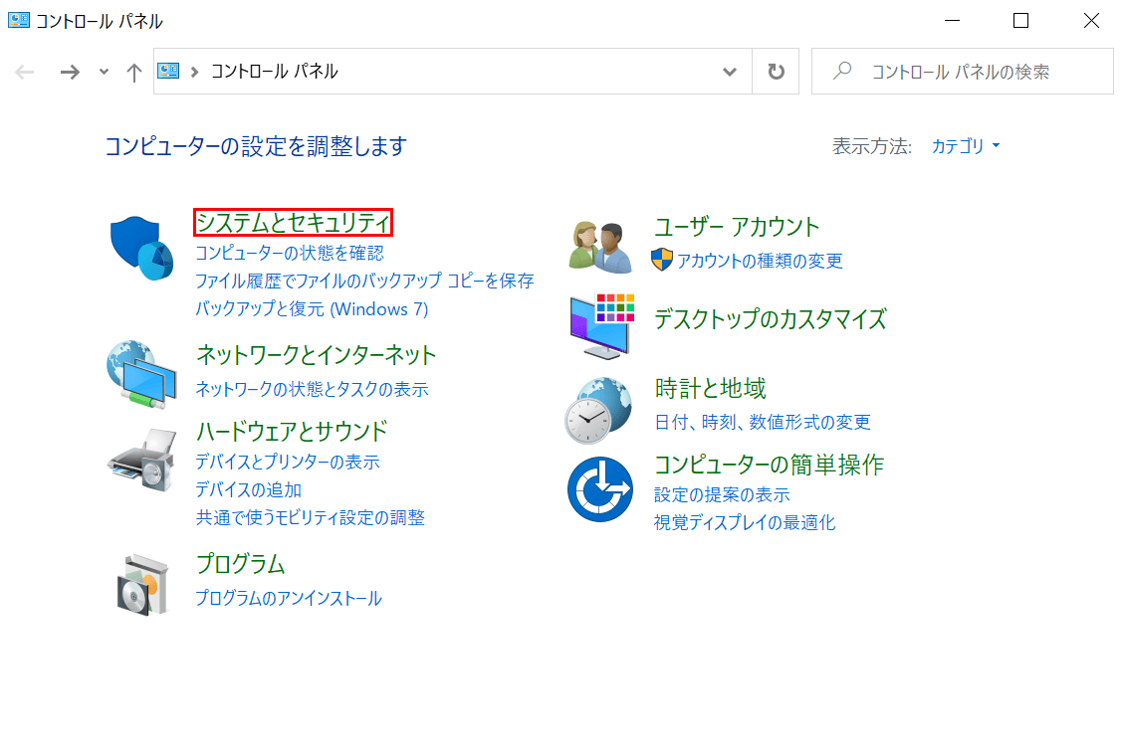
Task: Minimize the Control Panel window
Action: [x=952, y=21]
